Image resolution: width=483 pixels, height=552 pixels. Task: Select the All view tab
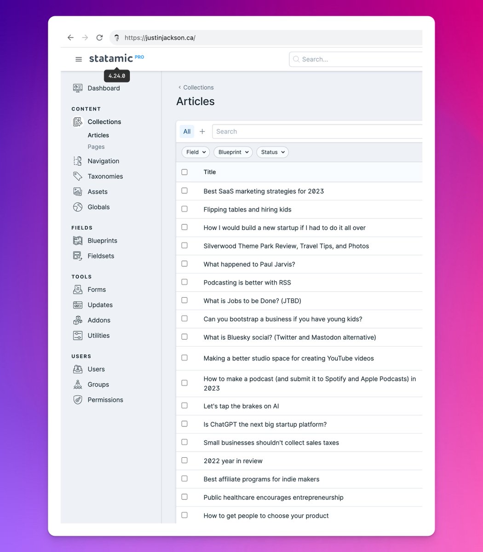click(187, 132)
